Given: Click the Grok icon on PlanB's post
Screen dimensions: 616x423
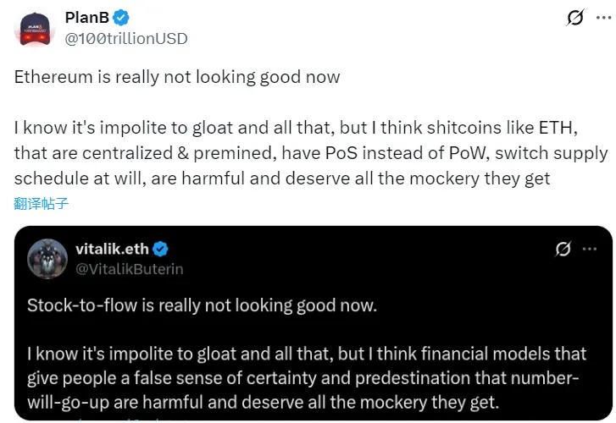Looking at the screenshot, I should tap(574, 17).
